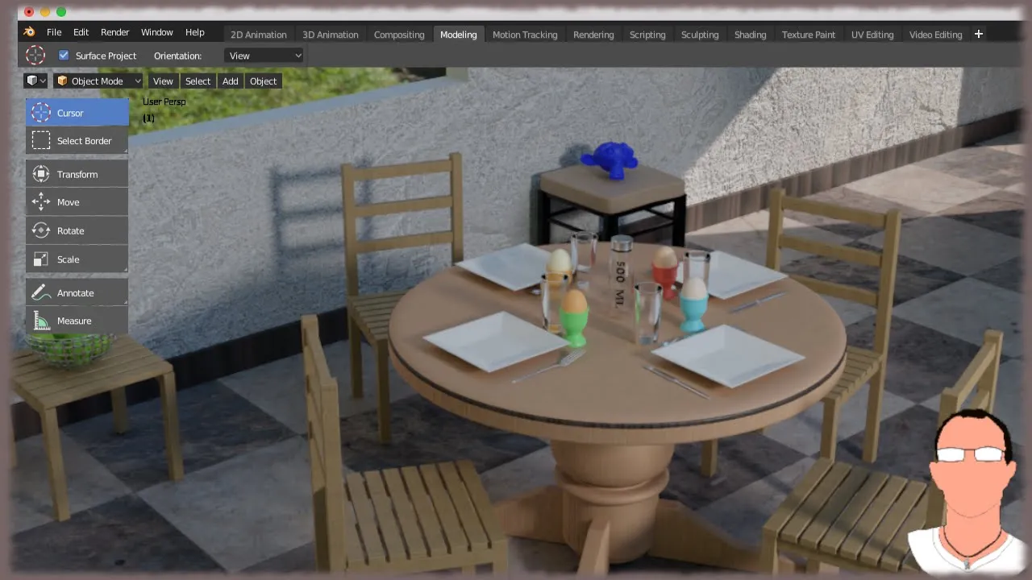1032x580 pixels.
Task: Click the macOS yellow minimize button
Action: 45,11
